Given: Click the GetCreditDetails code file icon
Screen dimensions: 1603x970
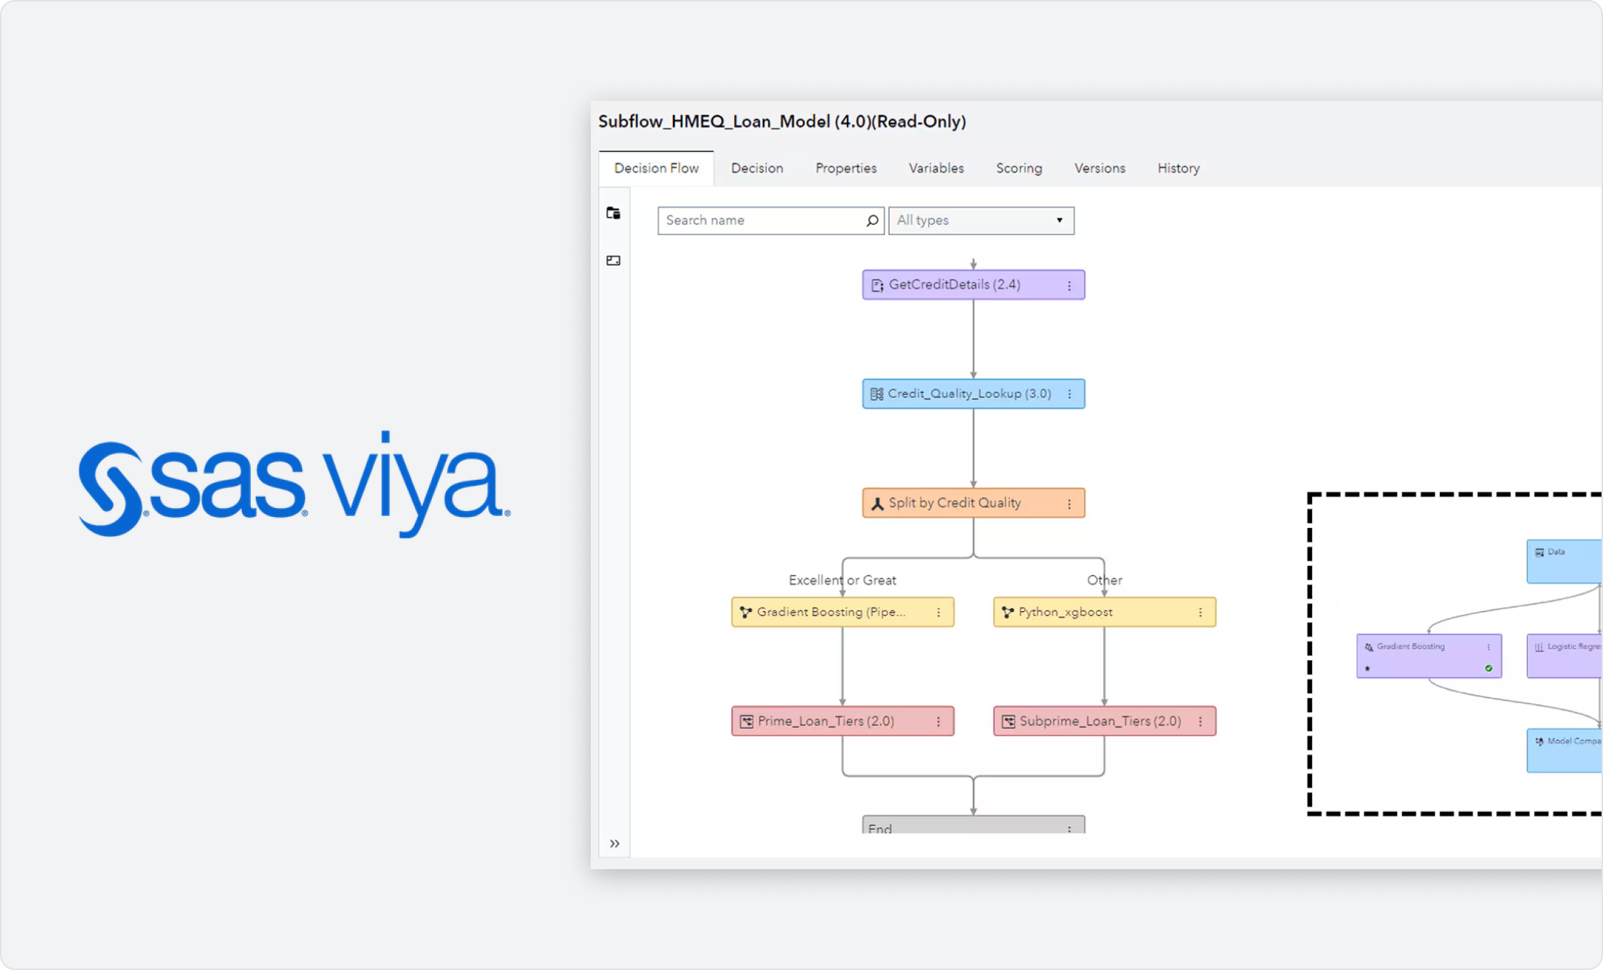Looking at the screenshot, I should pyautogui.click(x=877, y=286).
